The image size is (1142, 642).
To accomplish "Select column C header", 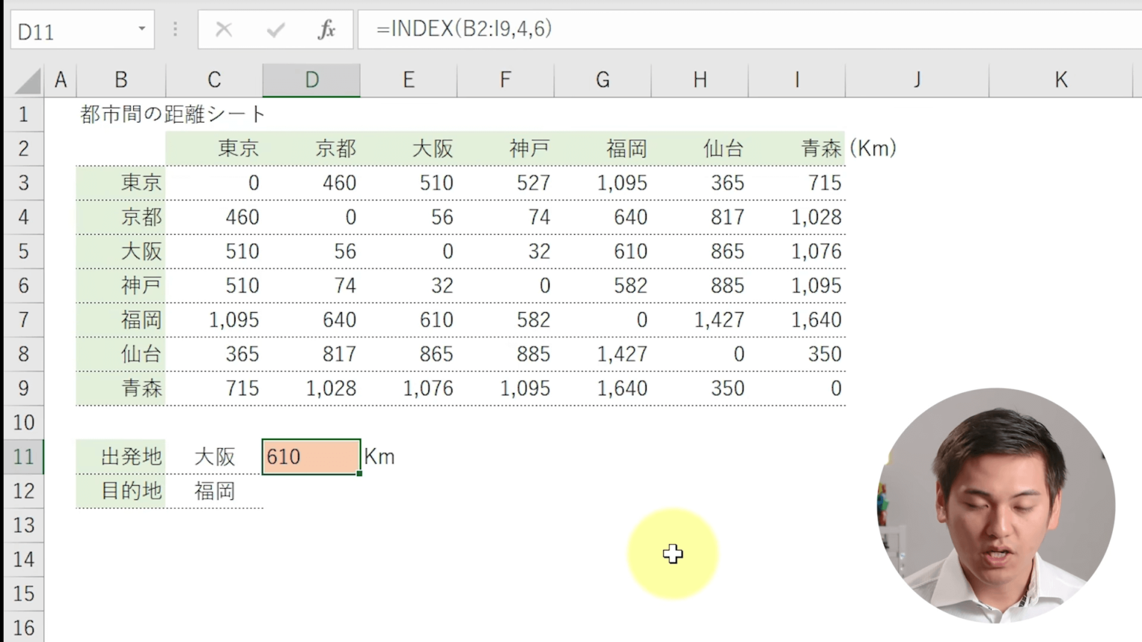I will tap(214, 80).
